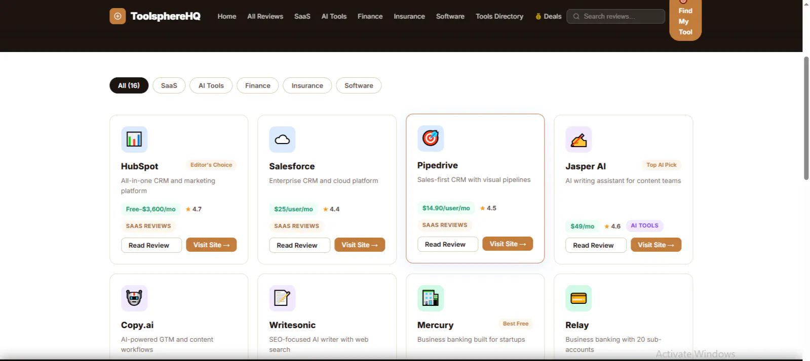Visit Site for Salesforce
Image resolution: width=810 pixels, height=361 pixels.
[360, 245]
